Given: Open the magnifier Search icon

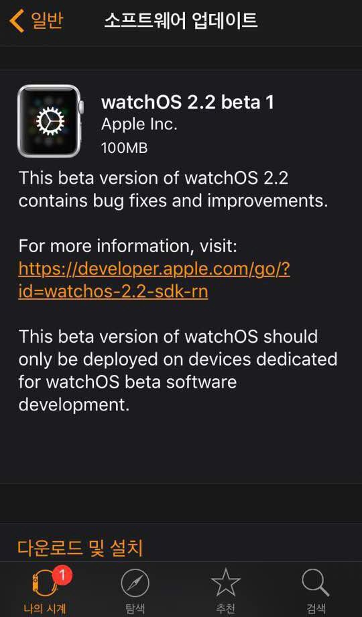Looking at the screenshot, I should coord(316,583).
